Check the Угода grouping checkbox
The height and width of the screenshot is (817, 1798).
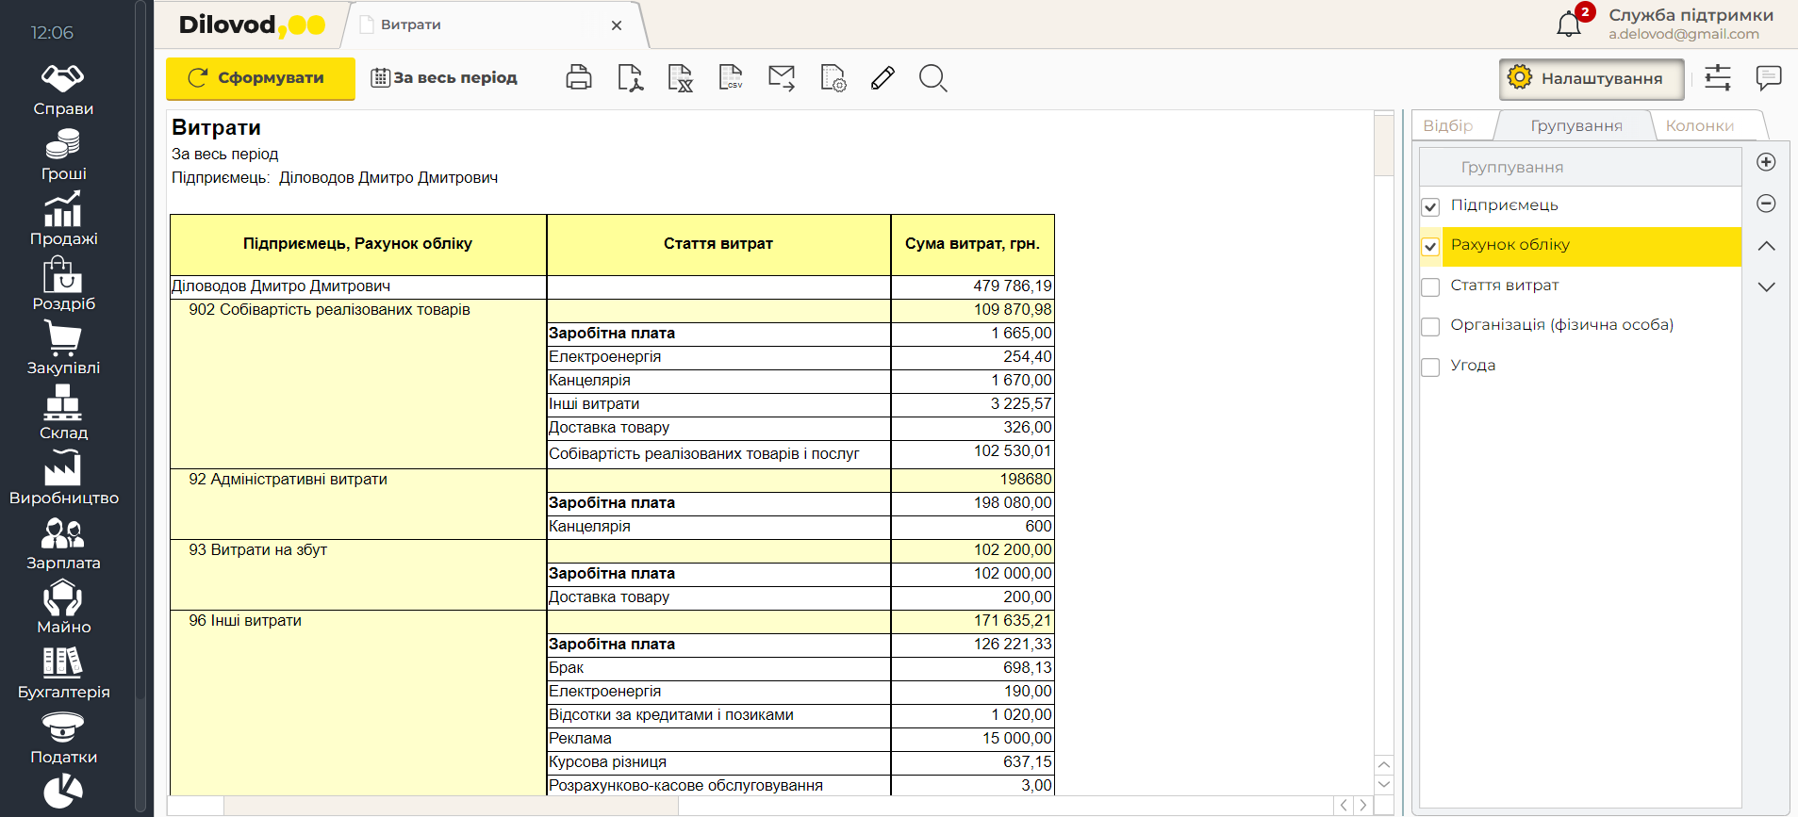[x=1430, y=367]
